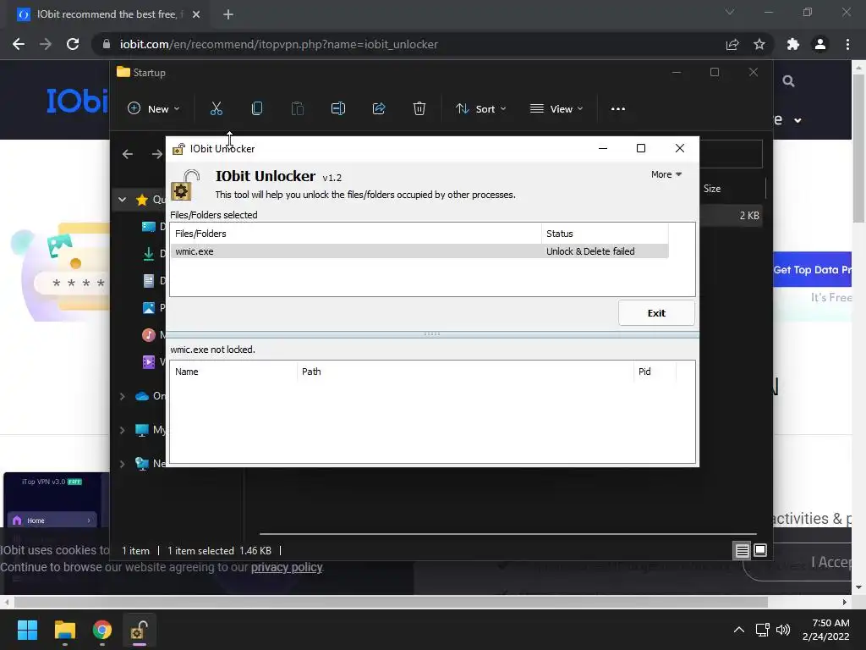Open the View dropdown in Explorer

tap(556, 109)
